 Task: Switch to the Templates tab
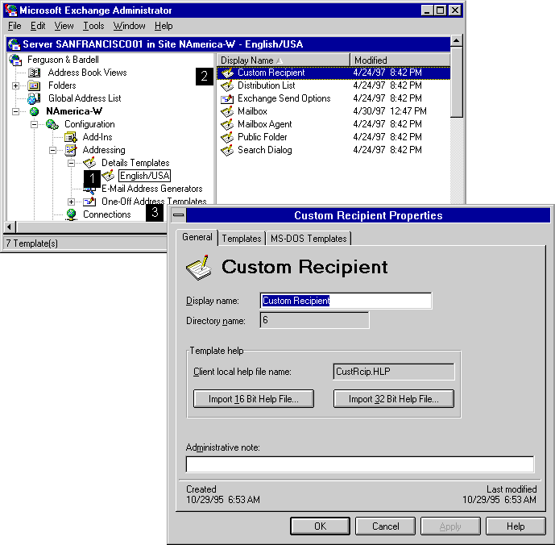click(242, 239)
